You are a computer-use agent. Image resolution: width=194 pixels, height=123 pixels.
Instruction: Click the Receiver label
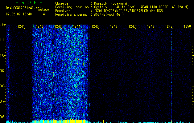point(63,11)
